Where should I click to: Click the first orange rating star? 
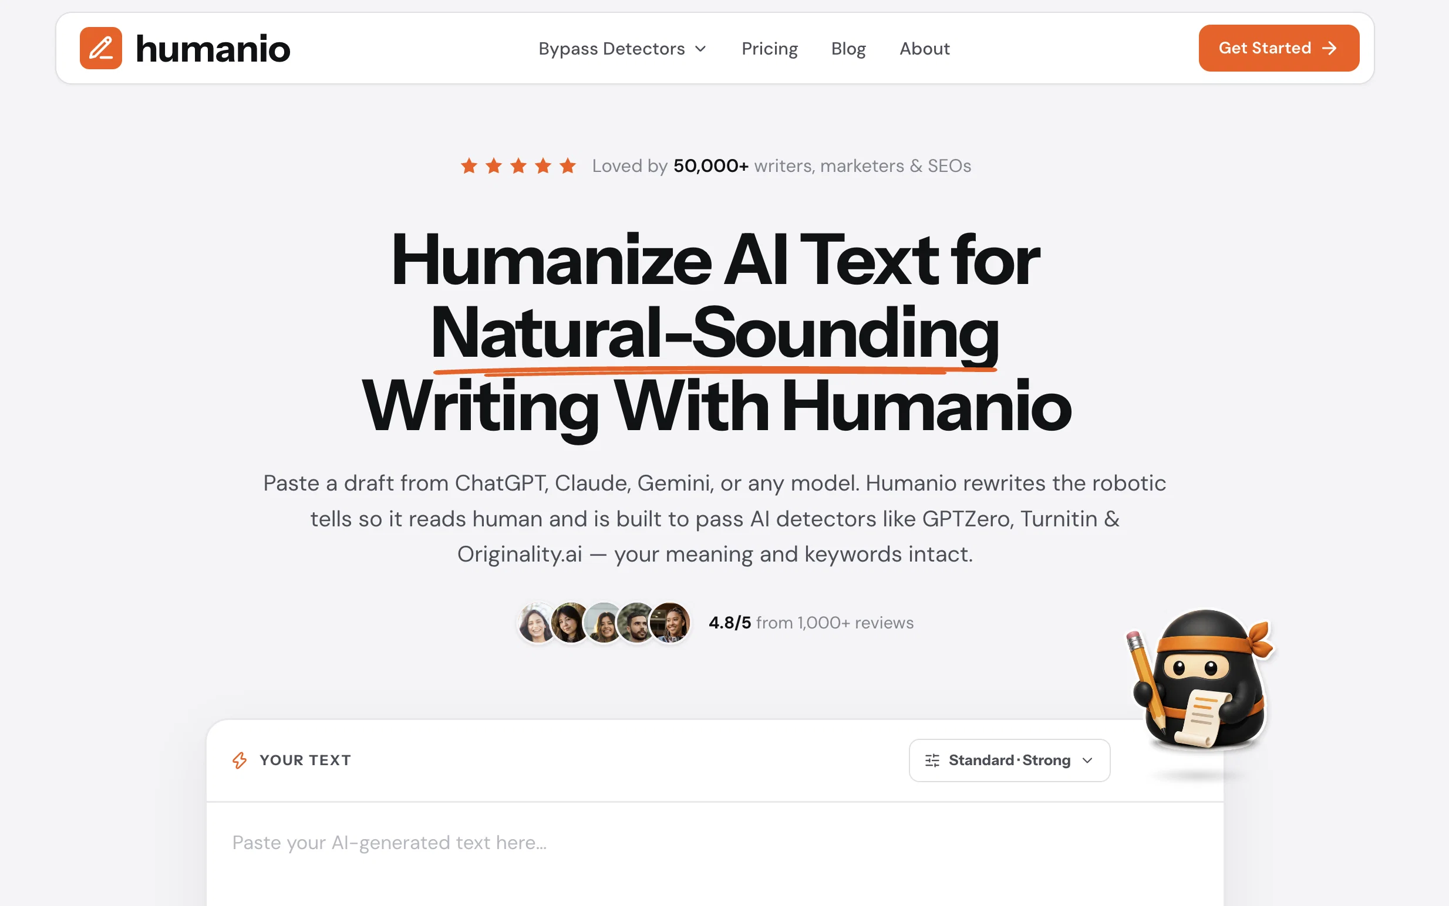point(469,166)
